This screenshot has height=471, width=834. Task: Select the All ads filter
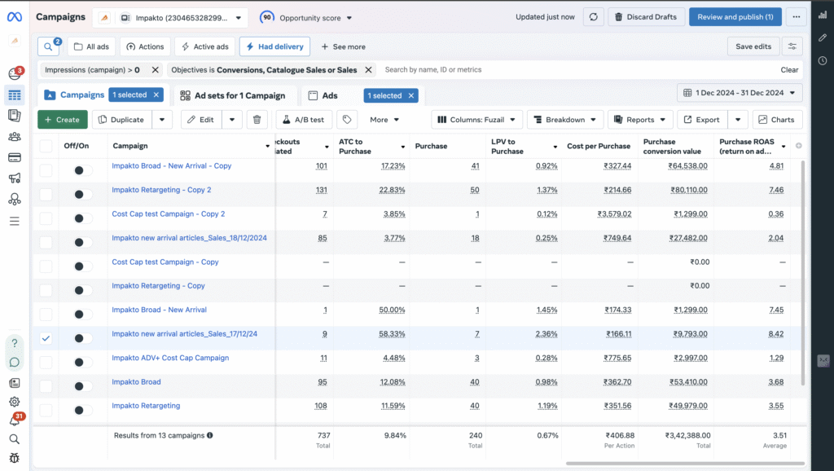91,46
